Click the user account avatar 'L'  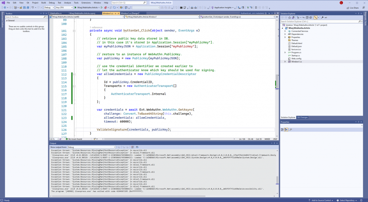(x=341, y=3)
